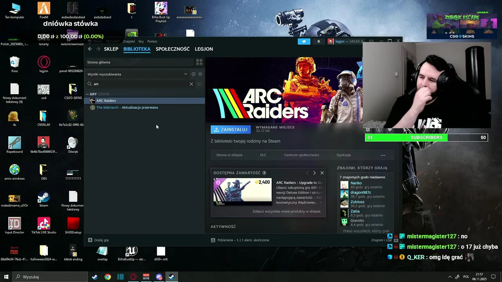This screenshot has width=502, height=282.
Task: Click Pobieranie download status text
Action: [x=243, y=240]
